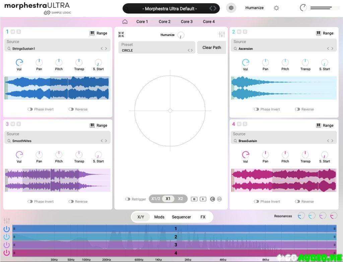The image size is (343, 262).
Task: Mute core 2 with its M button
Action: click(x=238, y=31)
